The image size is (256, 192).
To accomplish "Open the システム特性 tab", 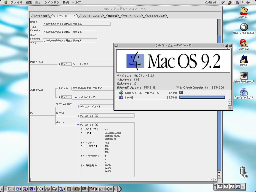I will pyautogui.click(x=40, y=16).
